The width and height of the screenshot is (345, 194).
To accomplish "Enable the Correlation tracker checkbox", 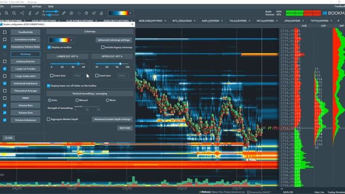I will [5, 39].
